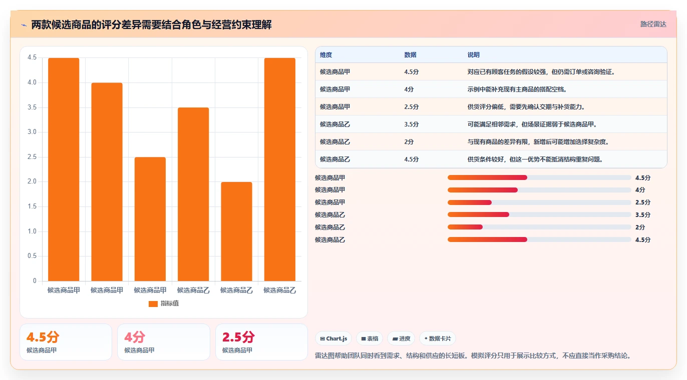Screen dimensions: 687x380
Task: Click the pink 4分 data card
Action: [164, 342]
